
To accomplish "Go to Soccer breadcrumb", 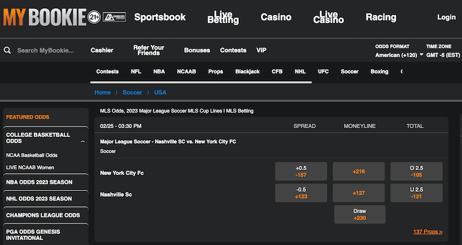I will pyautogui.click(x=132, y=92).
